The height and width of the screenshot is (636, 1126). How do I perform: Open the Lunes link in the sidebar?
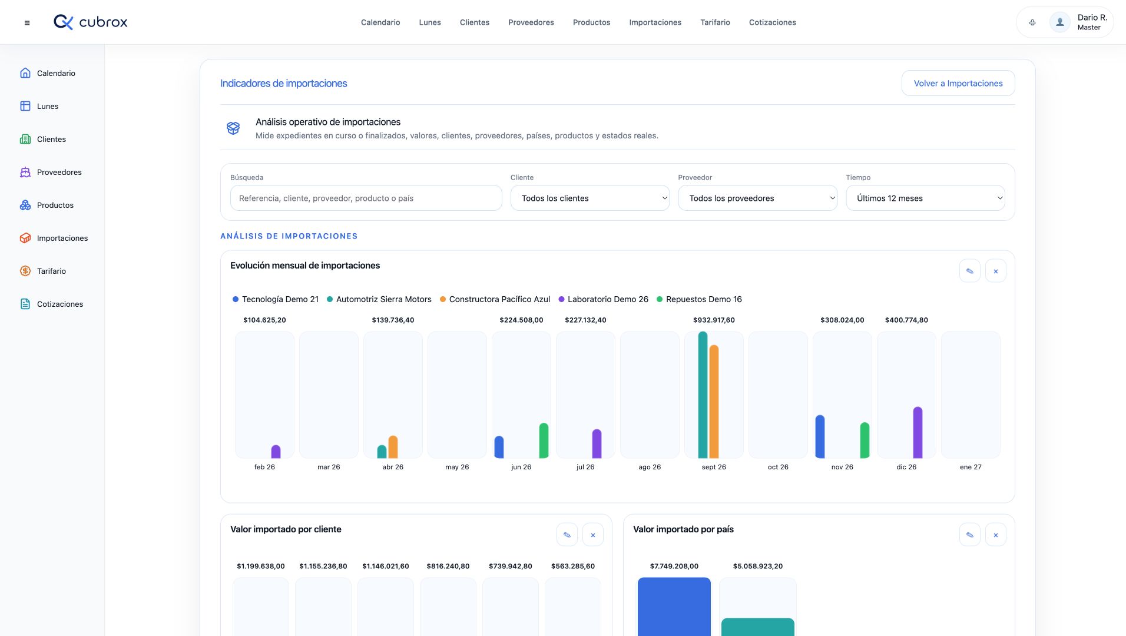(x=48, y=106)
